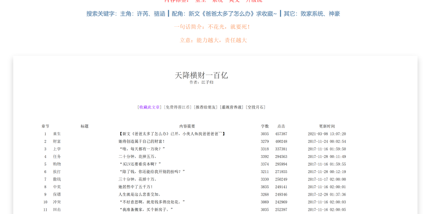
Task: Go to chapter 4 任务
Action: [x=57, y=156]
